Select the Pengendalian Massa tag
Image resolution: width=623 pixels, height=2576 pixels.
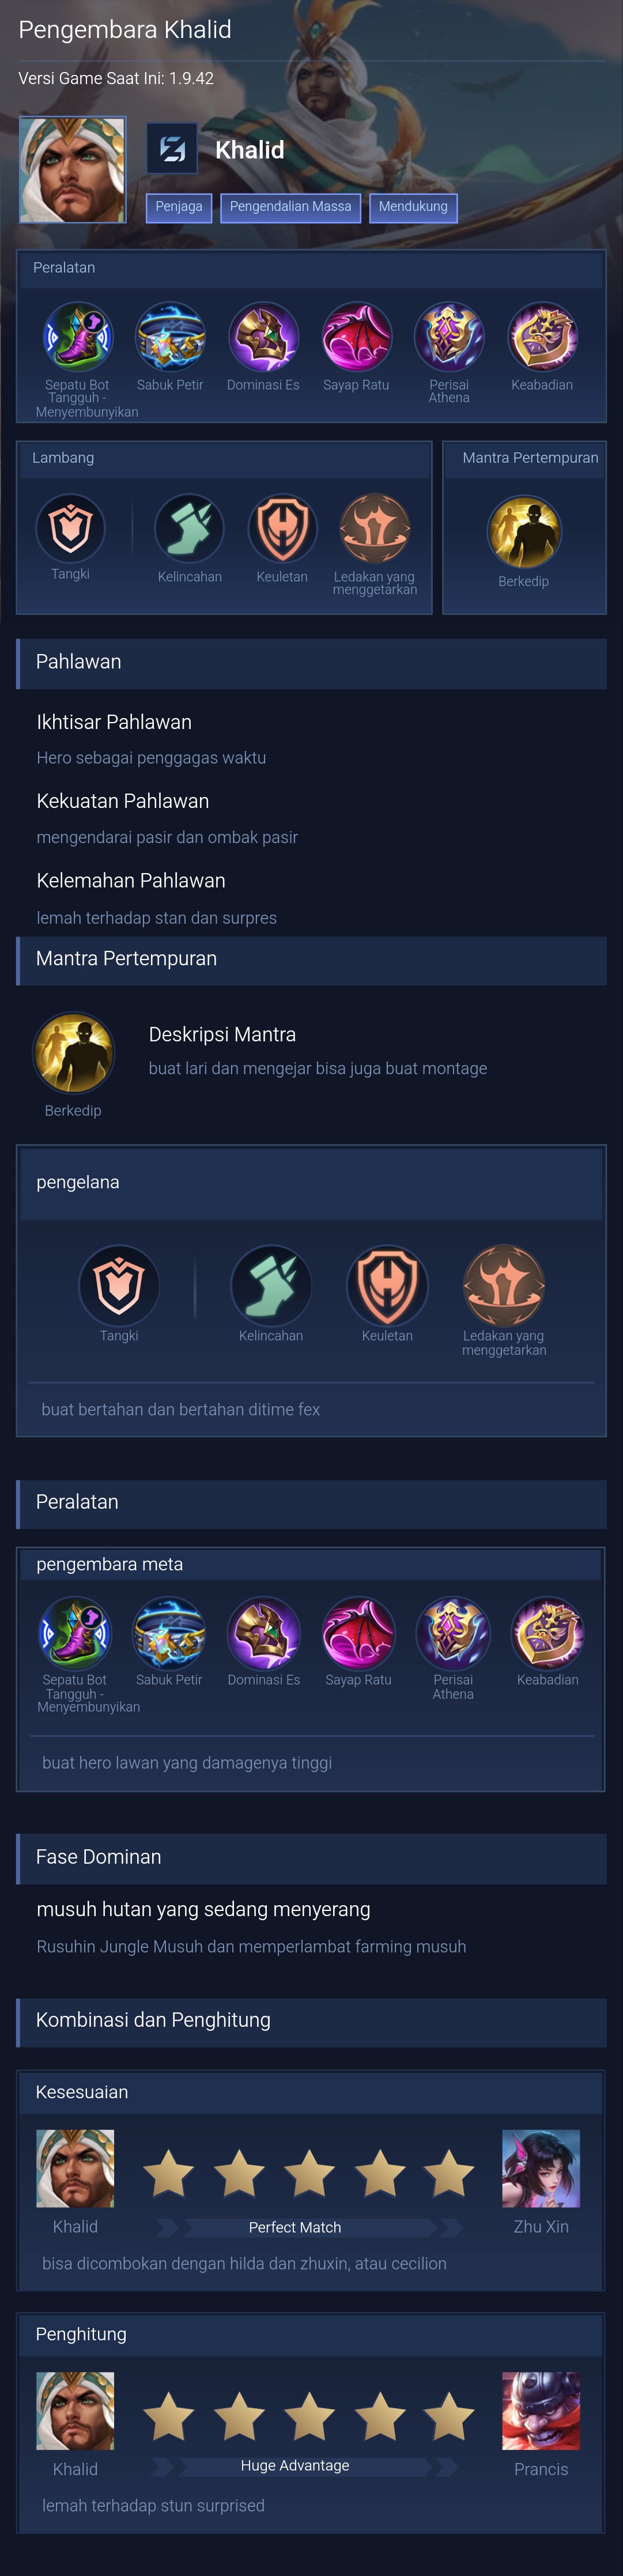(x=290, y=207)
